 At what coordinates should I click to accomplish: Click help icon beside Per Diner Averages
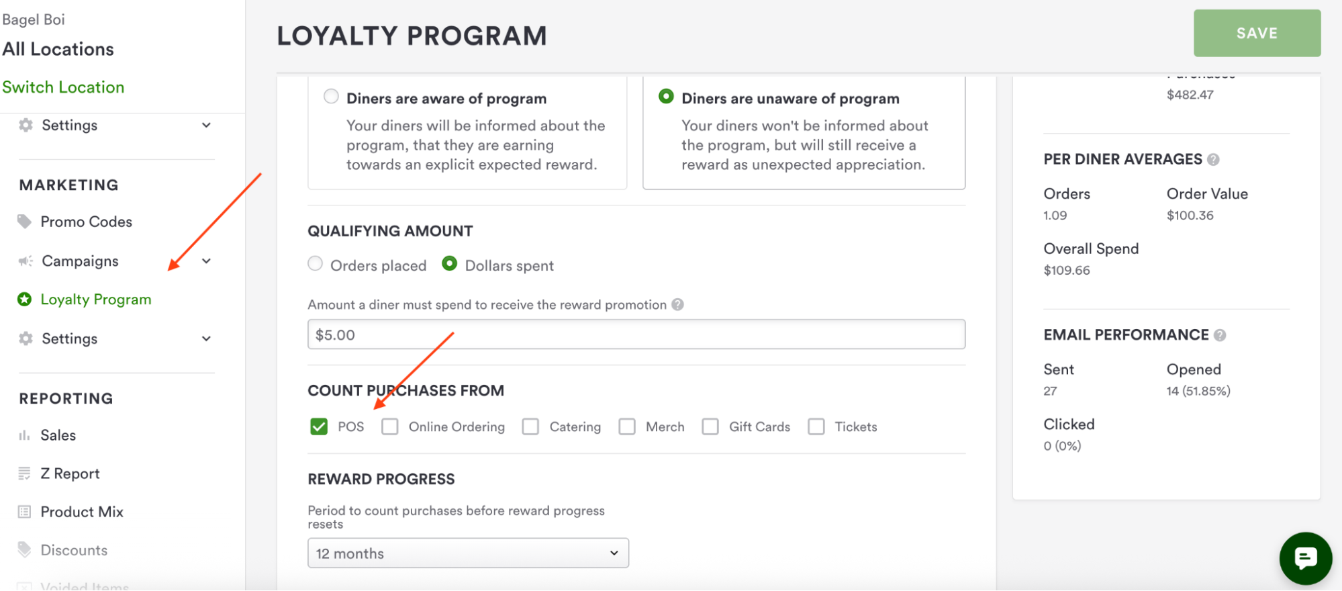pyautogui.click(x=1213, y=160)
